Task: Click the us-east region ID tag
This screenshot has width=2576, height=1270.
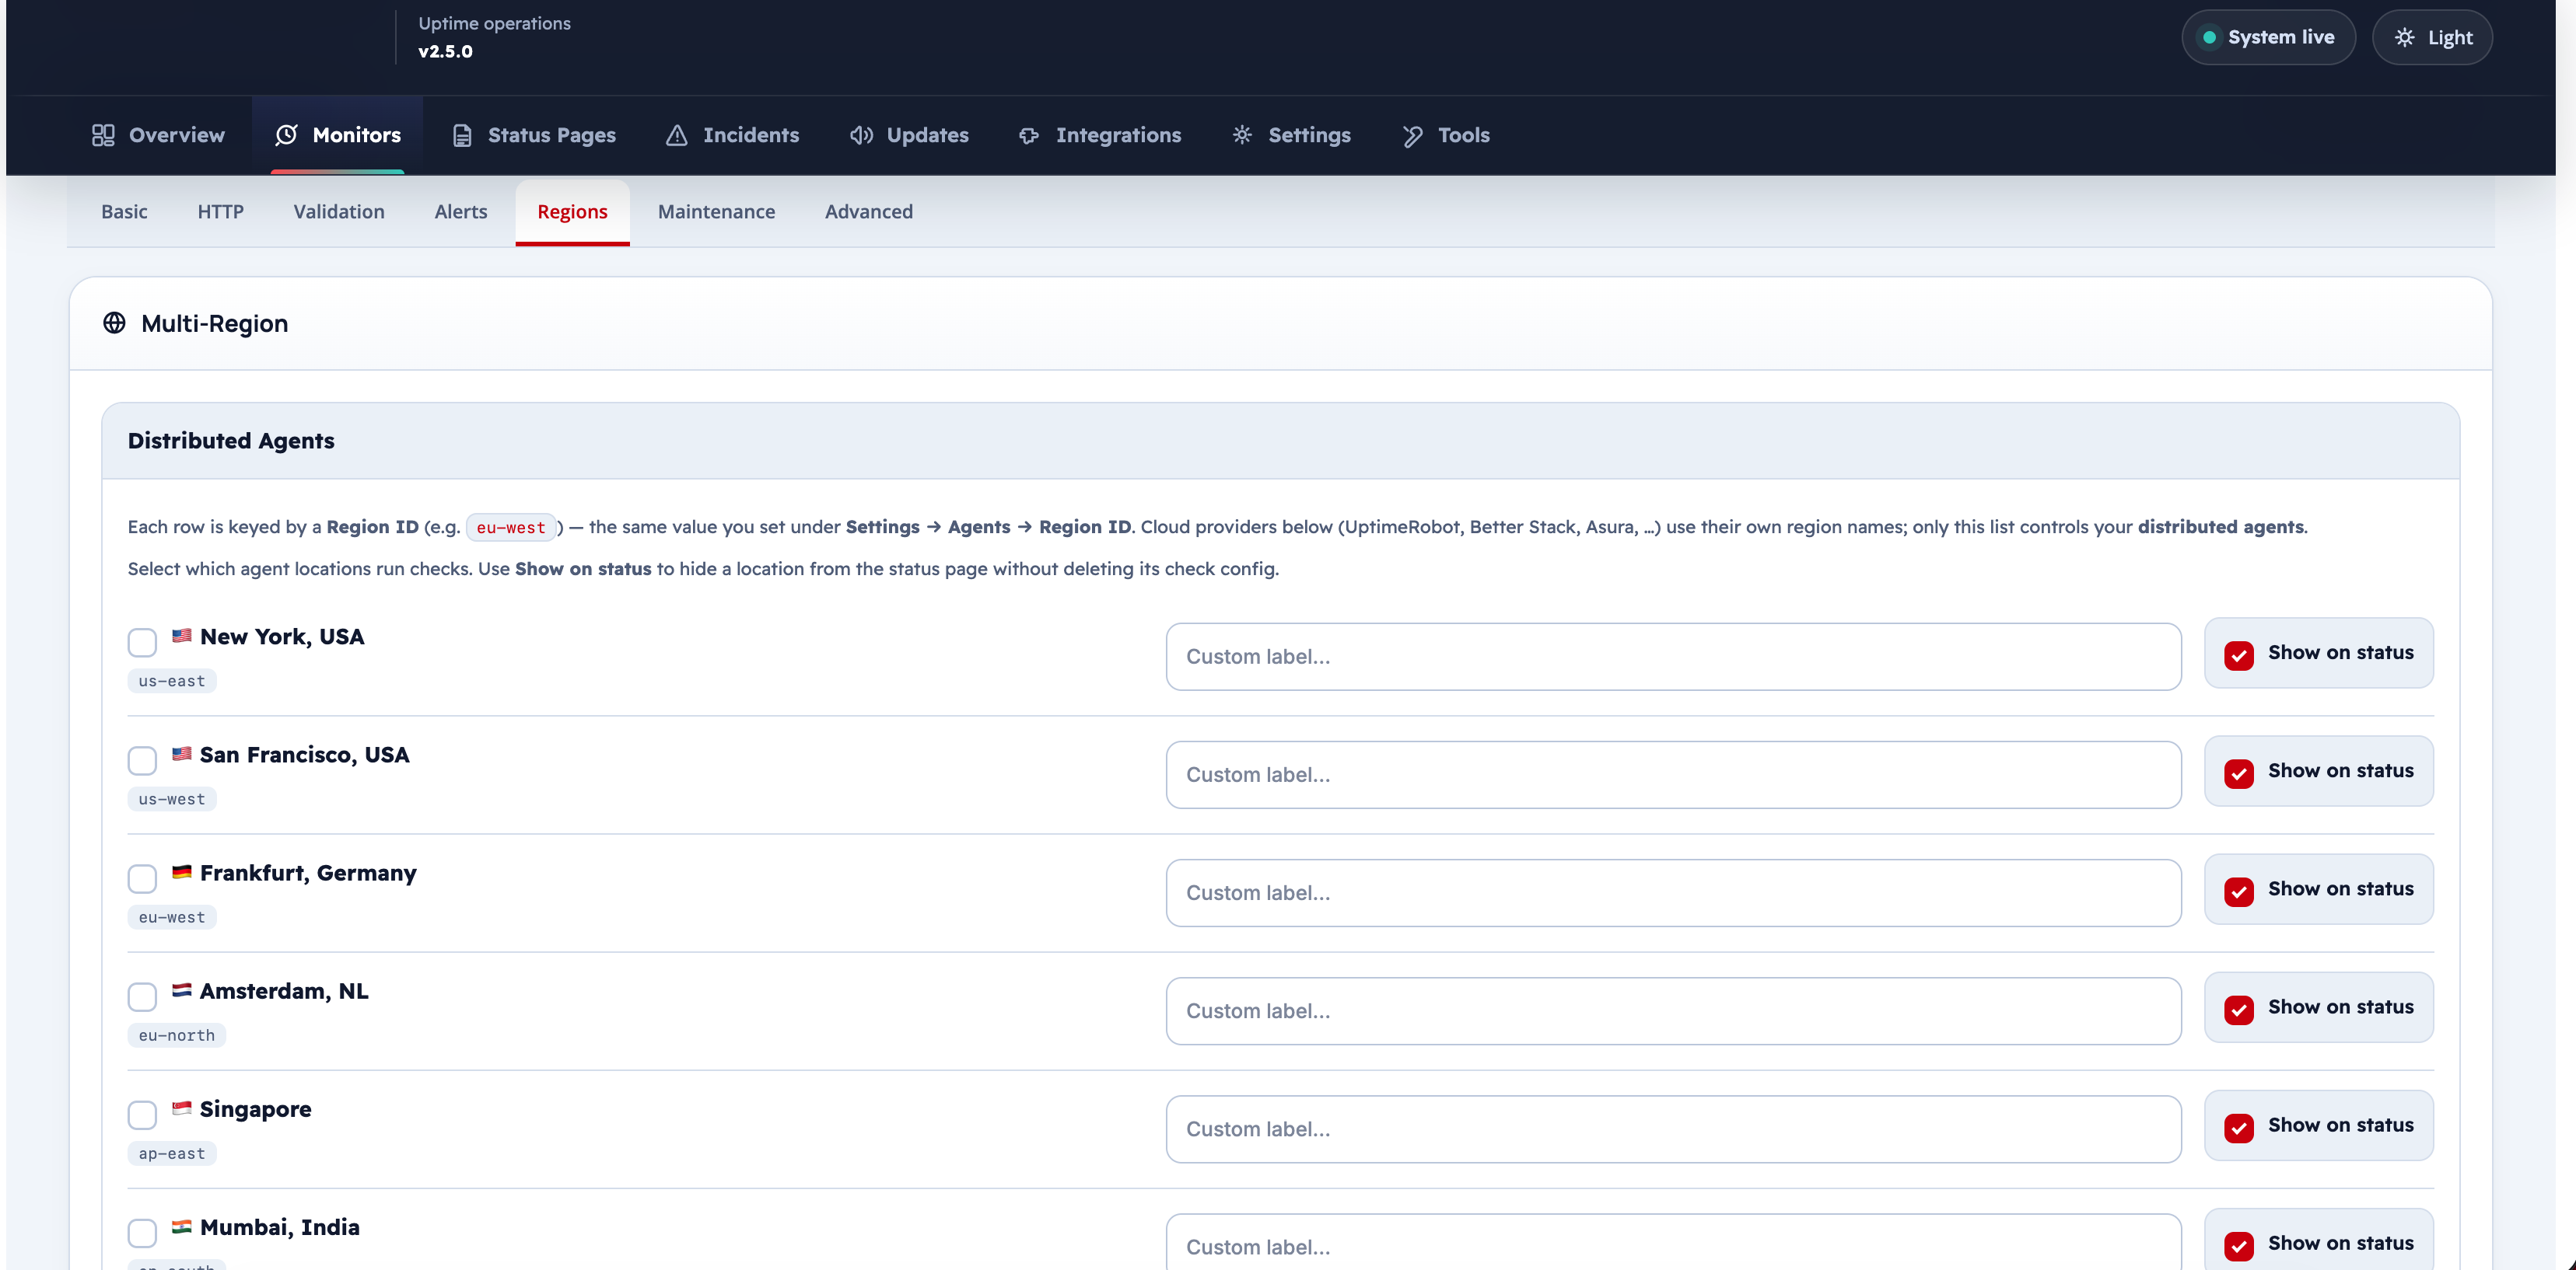Action: pos(172,680)
